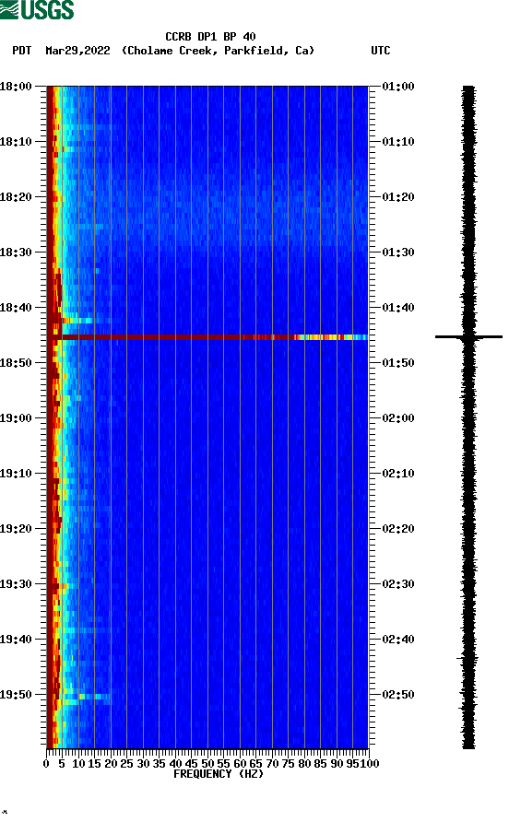Click the 0 Hz frequency tick label
The image size is (509, 822).
click(46, 764)
